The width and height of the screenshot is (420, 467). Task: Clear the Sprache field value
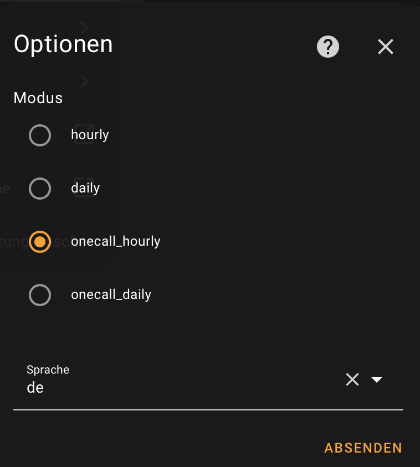point(352,379)
